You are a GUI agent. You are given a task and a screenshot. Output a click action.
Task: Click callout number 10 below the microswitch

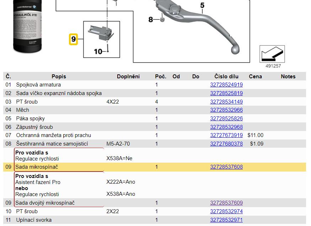point(98,52)
